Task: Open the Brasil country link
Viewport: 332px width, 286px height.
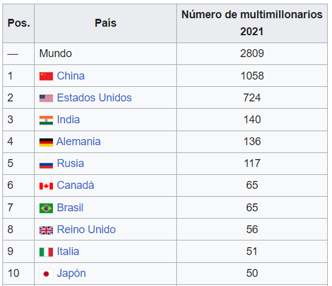Action: point(70,208)
